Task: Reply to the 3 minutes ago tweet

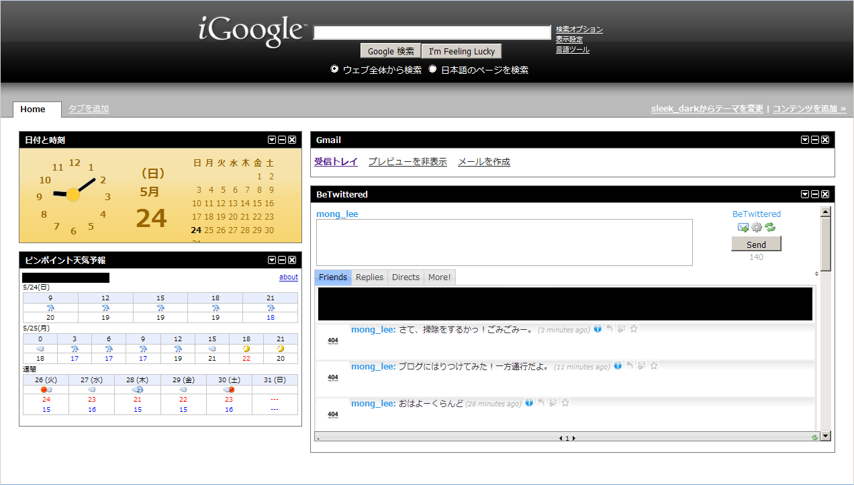Action: click(609, 328)
